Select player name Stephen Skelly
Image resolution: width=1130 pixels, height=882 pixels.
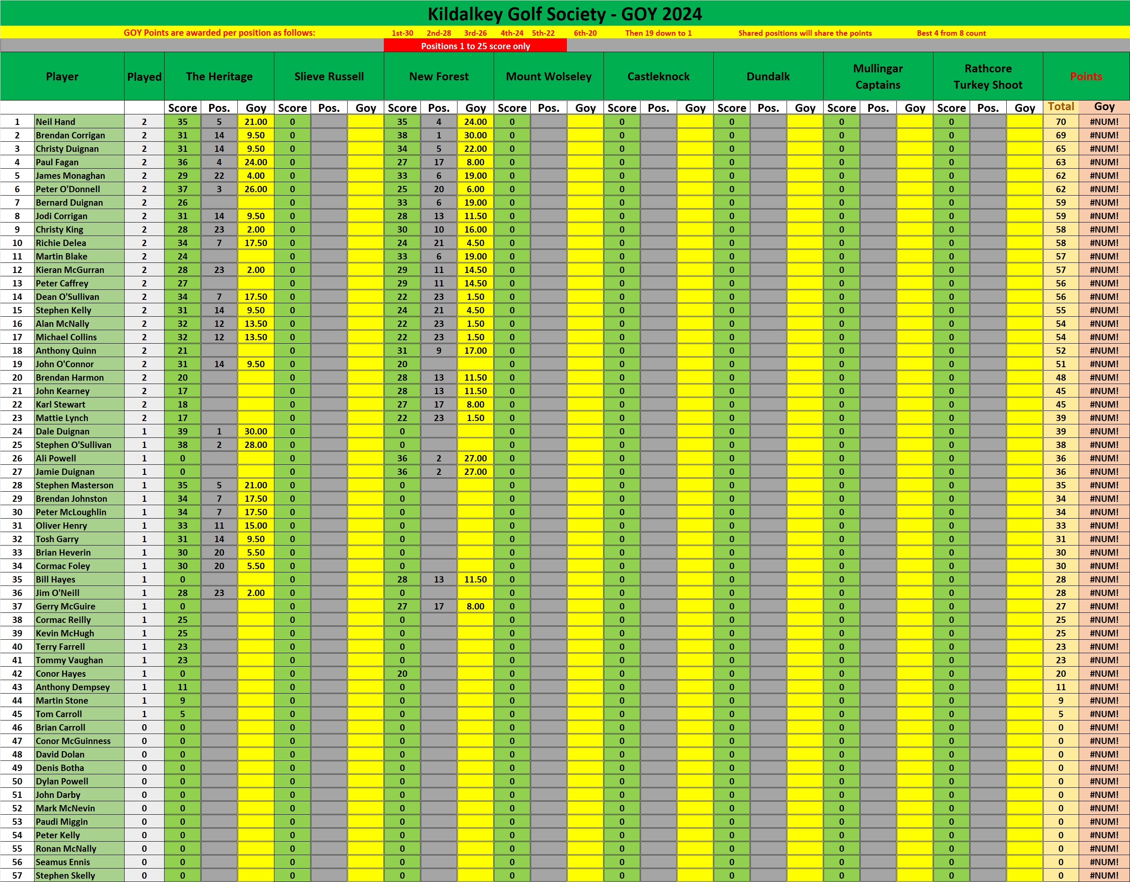pyautogui.click(x=79, y=875)
